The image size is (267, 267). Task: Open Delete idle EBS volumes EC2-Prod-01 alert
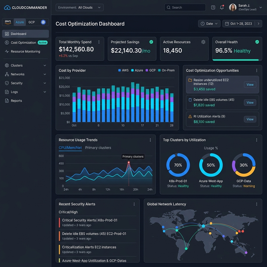point(98,236)
